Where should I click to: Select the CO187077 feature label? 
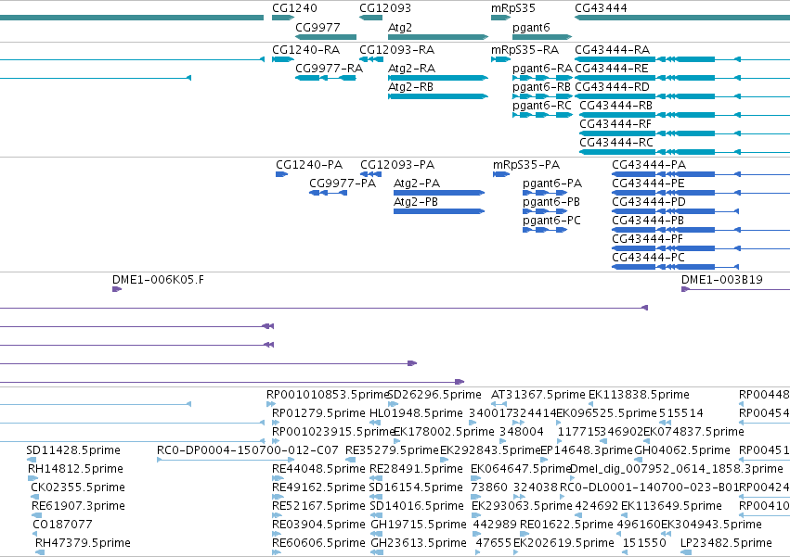pos(62,525)
